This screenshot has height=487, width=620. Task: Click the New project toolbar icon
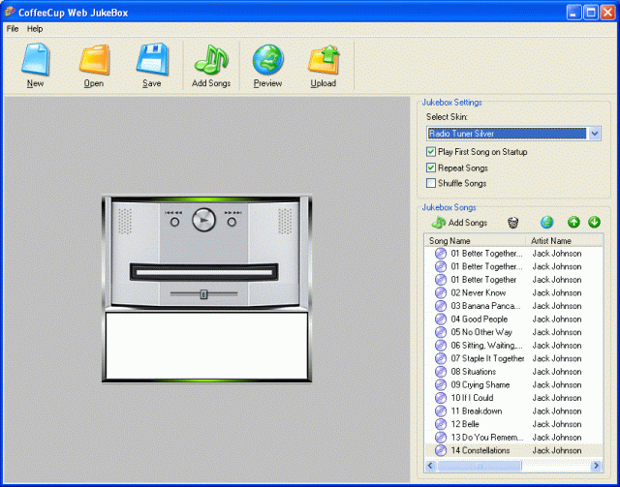(x=35, y=59)
